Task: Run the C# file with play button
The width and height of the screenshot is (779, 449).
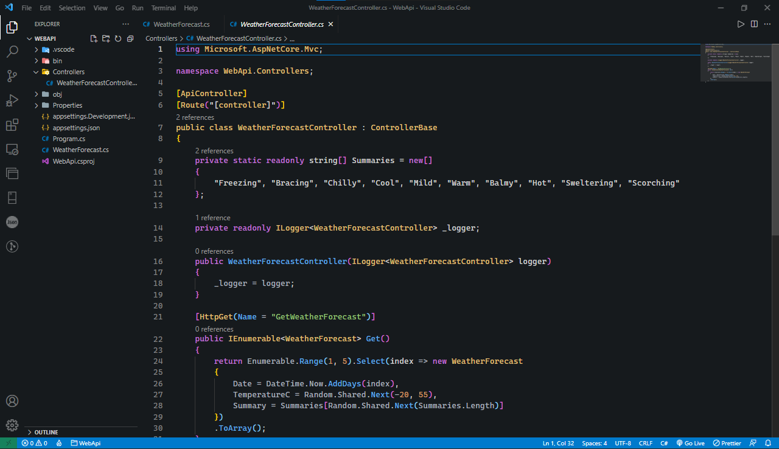Action: (x=741, y=24)
